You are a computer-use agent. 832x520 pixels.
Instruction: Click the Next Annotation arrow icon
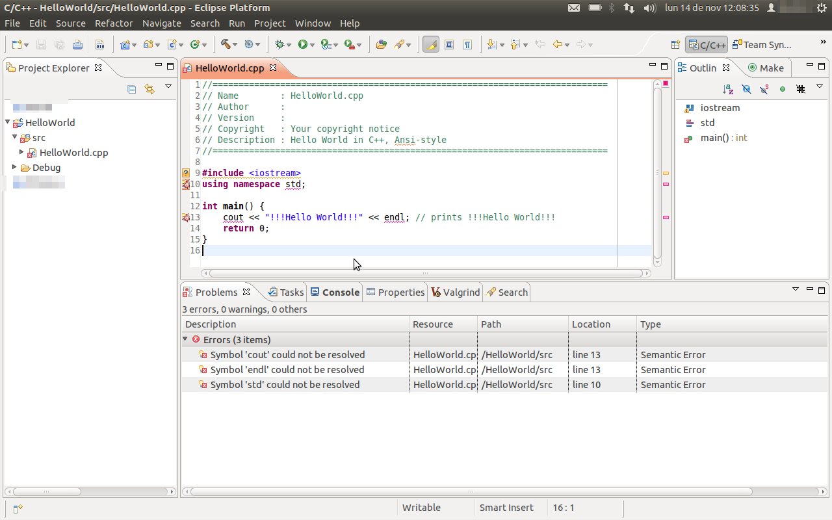491,44
